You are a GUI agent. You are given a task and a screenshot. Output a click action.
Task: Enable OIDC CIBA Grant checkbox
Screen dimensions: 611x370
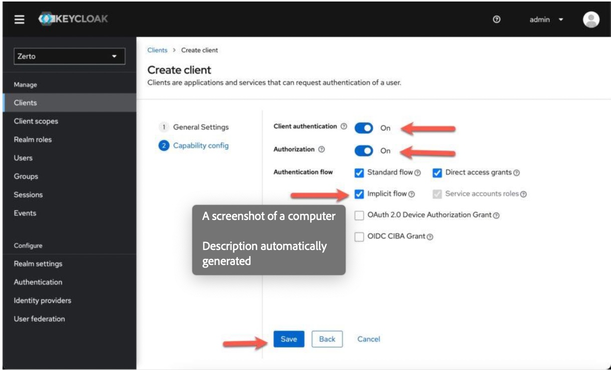[359, 237]
